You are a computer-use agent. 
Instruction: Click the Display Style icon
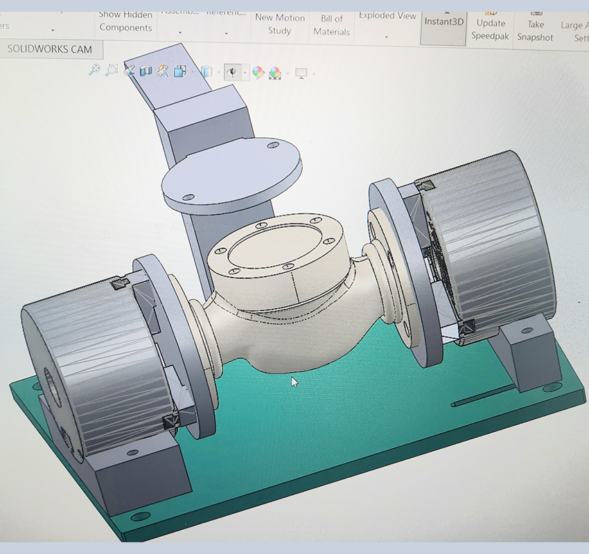206,71
